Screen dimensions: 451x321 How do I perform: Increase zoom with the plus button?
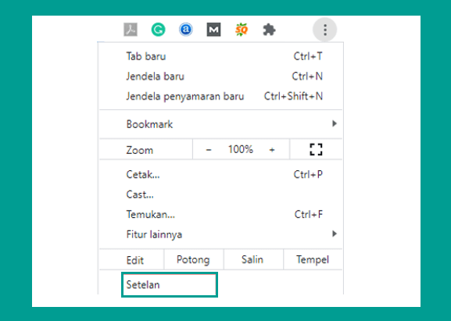tap(272, 150)
